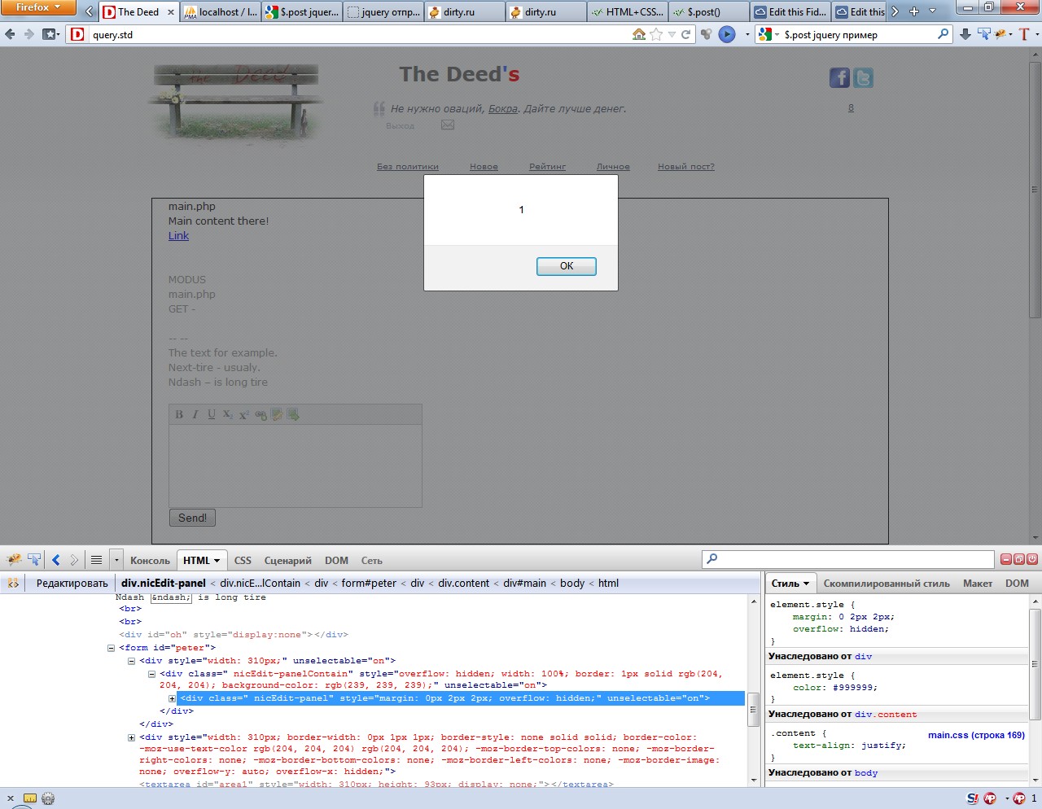1042x809 pixels.
Task: Click Firebug back arrow
Action: point(56,559)
